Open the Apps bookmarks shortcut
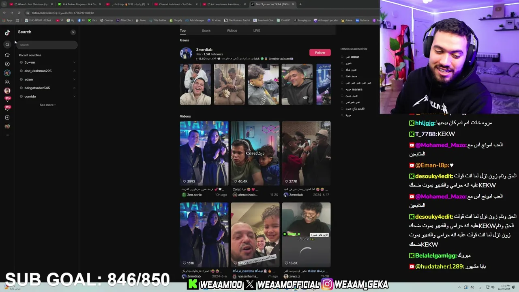The height and width of the screenshot is (292, 519). pos(8,20)
